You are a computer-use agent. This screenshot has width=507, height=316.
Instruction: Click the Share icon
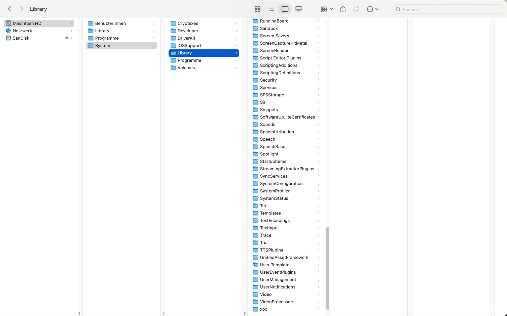[x=343, y=9]
